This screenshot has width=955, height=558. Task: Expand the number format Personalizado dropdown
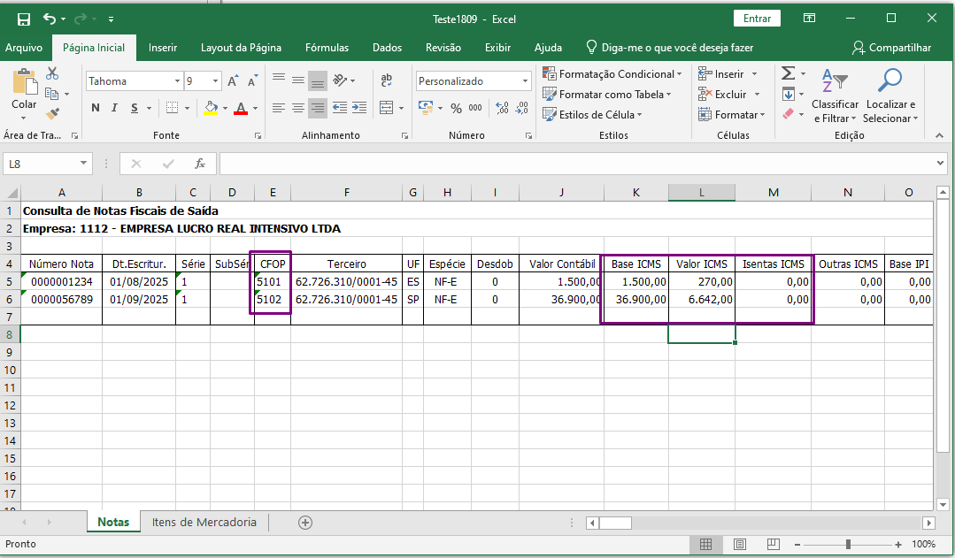(525, 81)
